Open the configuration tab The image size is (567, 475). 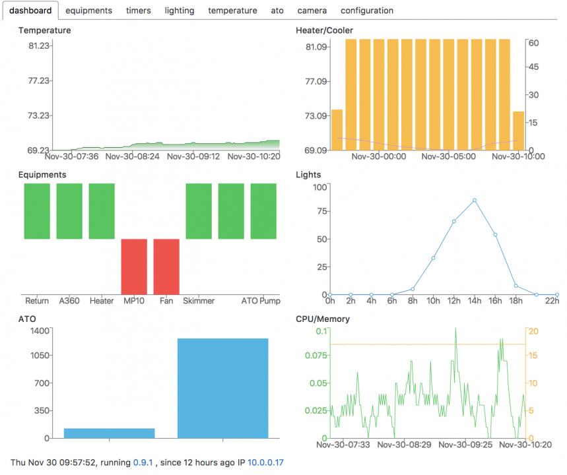point(367,11)
